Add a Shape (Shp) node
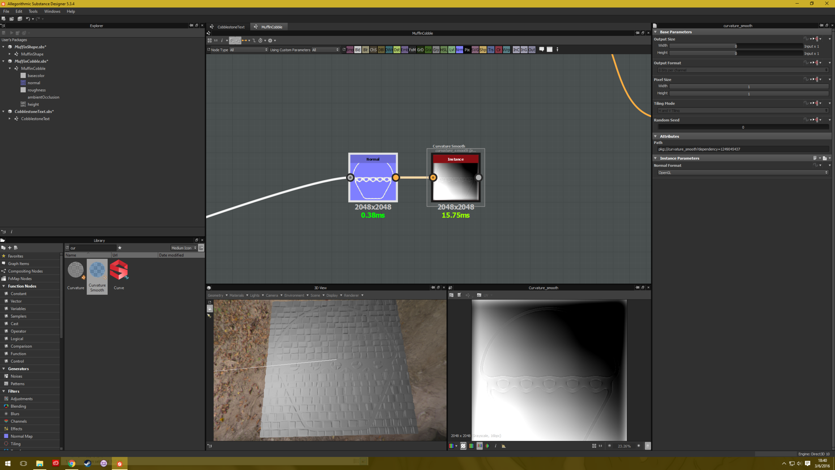This screenshot has height=470, width=835. click(483, 50)
